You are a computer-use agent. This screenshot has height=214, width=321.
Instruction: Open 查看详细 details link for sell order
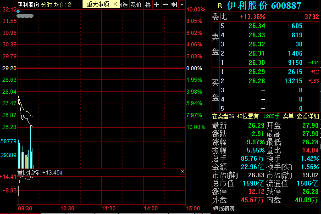(x=308, y=117)
